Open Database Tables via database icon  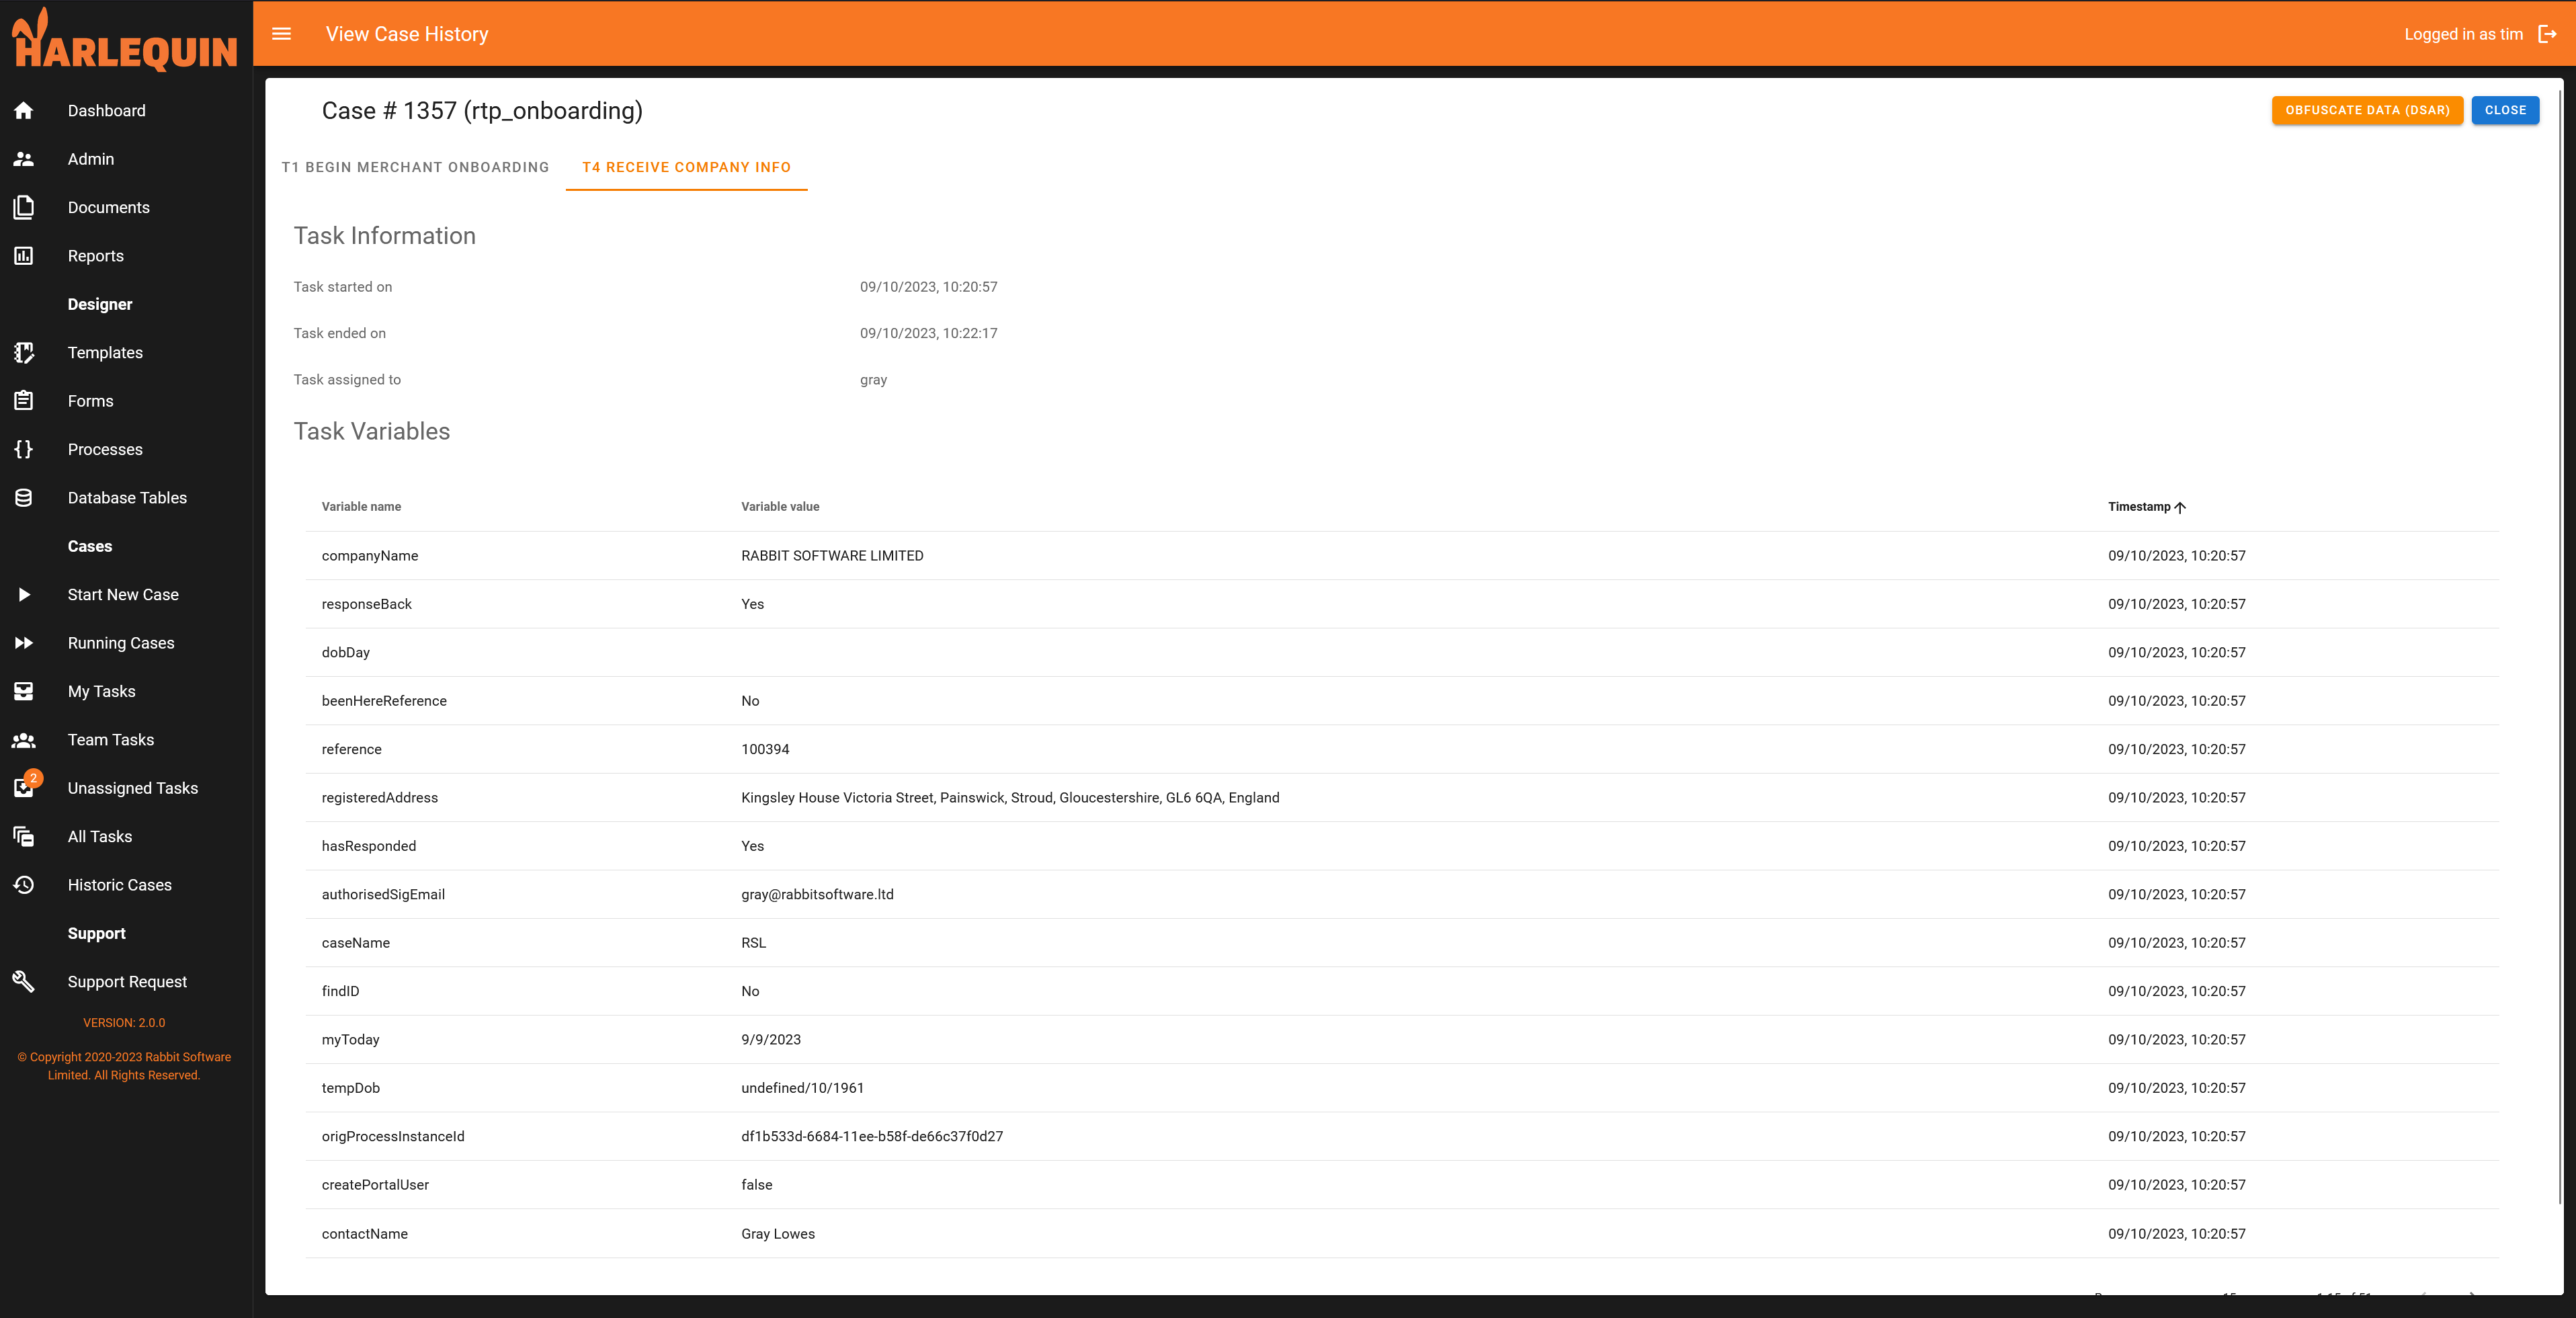tap(24, 498)
